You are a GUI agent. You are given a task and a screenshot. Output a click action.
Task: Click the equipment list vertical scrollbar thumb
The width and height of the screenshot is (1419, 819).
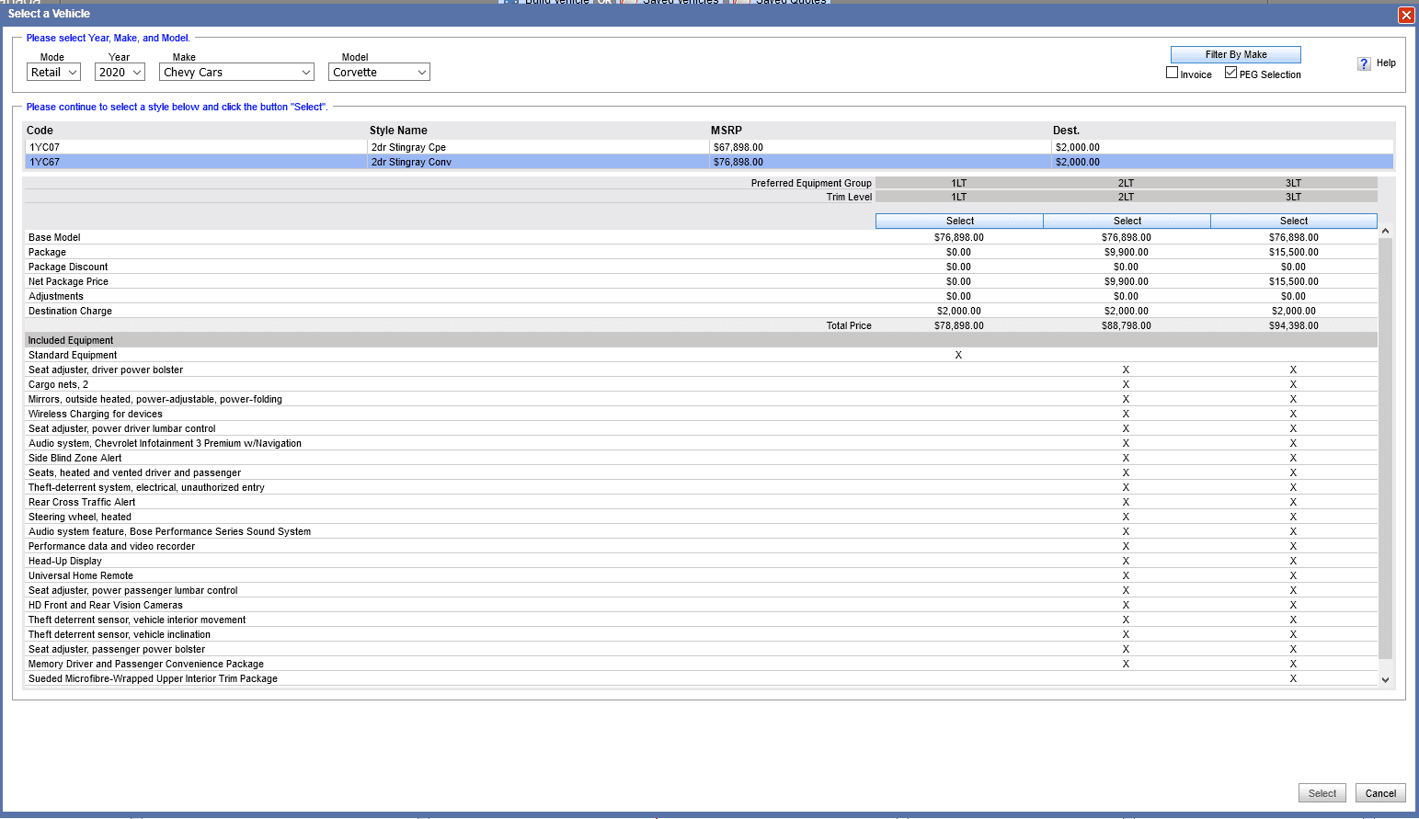1385,448
